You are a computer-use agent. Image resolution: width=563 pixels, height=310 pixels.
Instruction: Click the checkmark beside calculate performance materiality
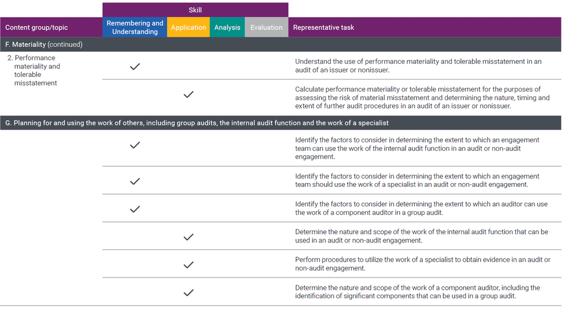point(188,95)
